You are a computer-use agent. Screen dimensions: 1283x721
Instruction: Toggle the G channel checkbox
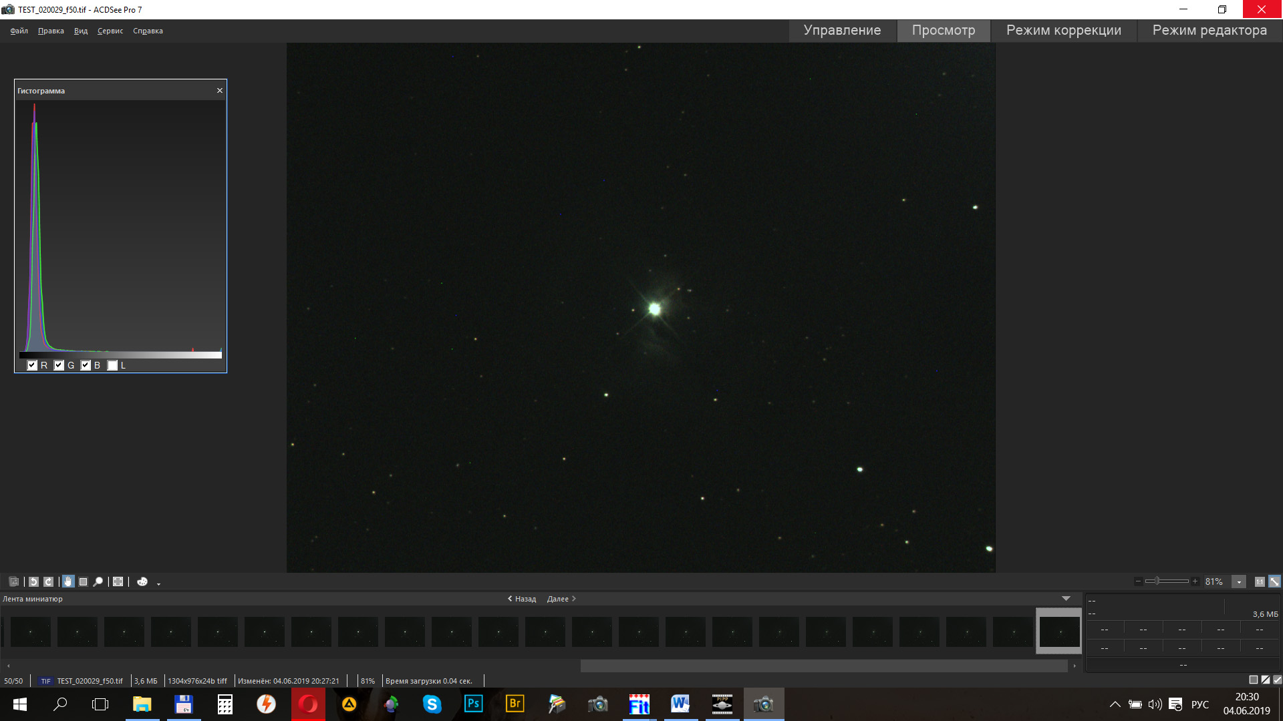coord(59,365)
